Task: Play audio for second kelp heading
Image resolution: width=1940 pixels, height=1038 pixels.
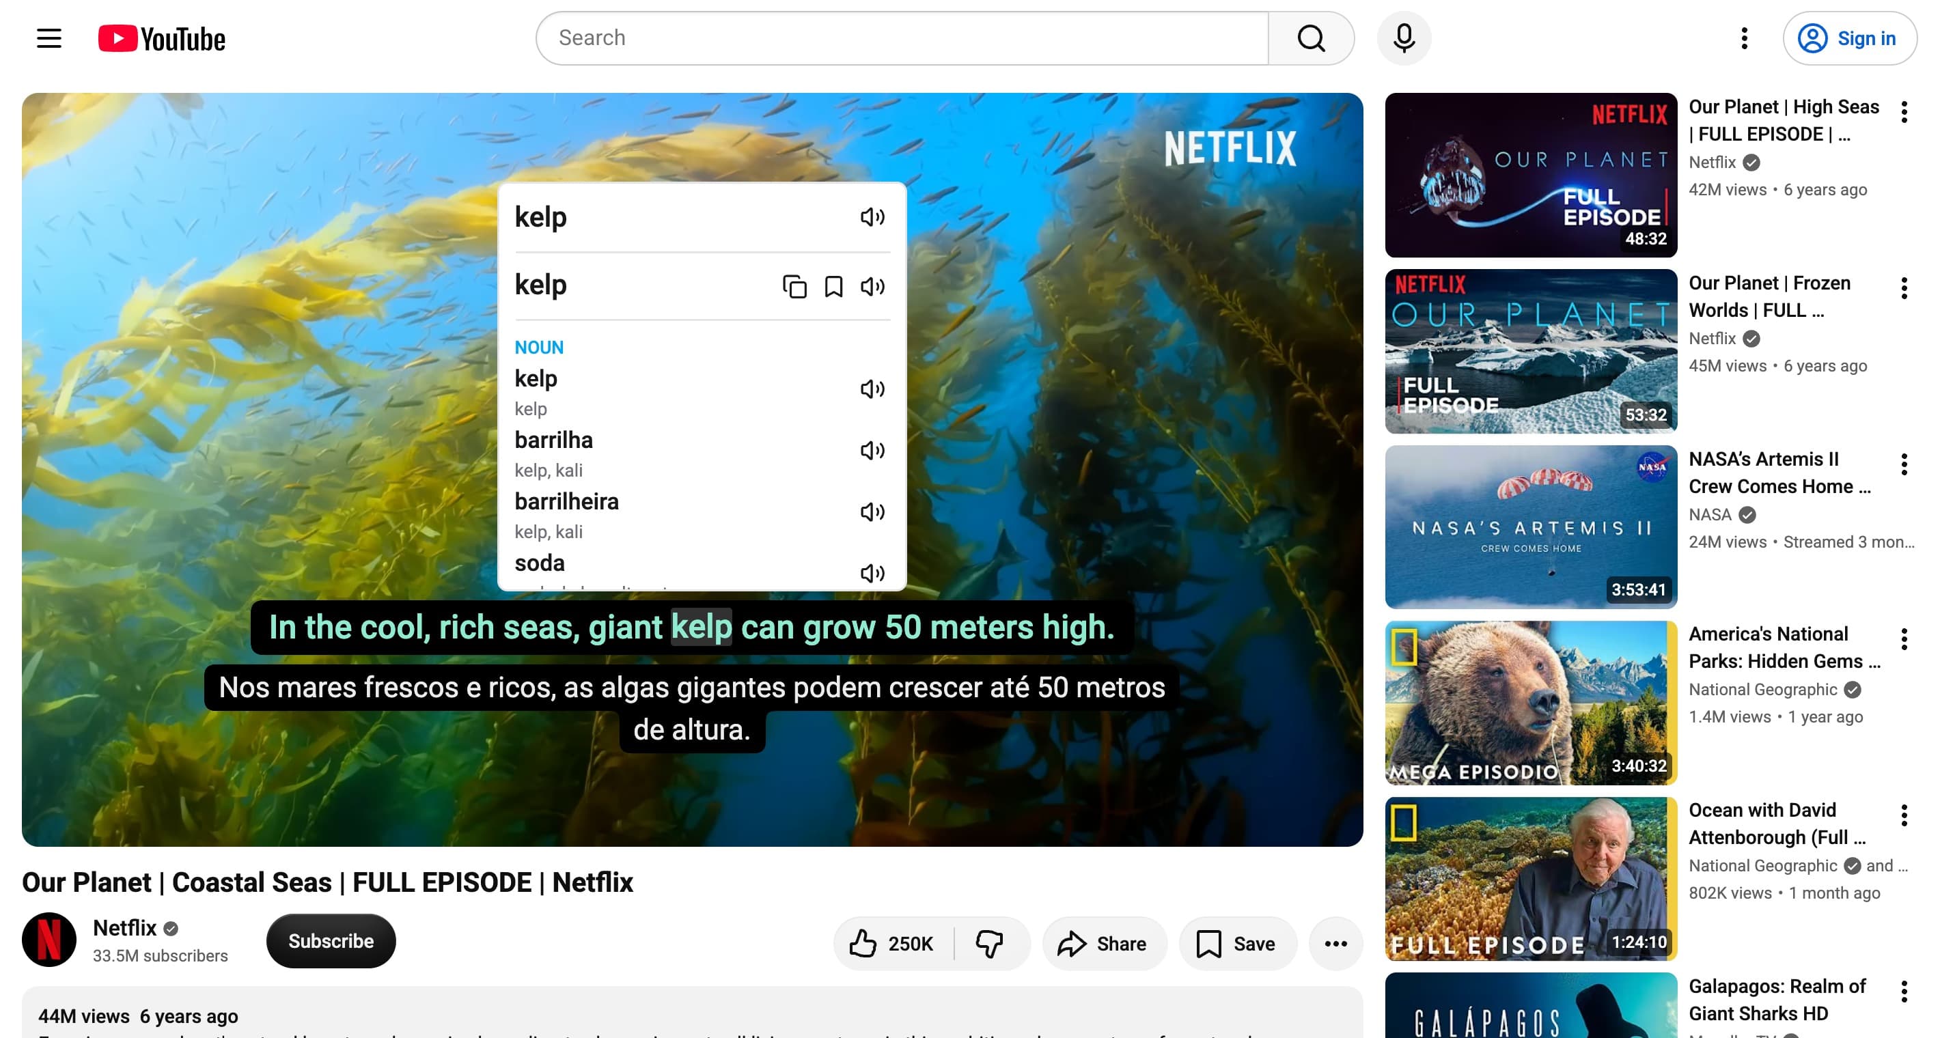Action: 872,286
